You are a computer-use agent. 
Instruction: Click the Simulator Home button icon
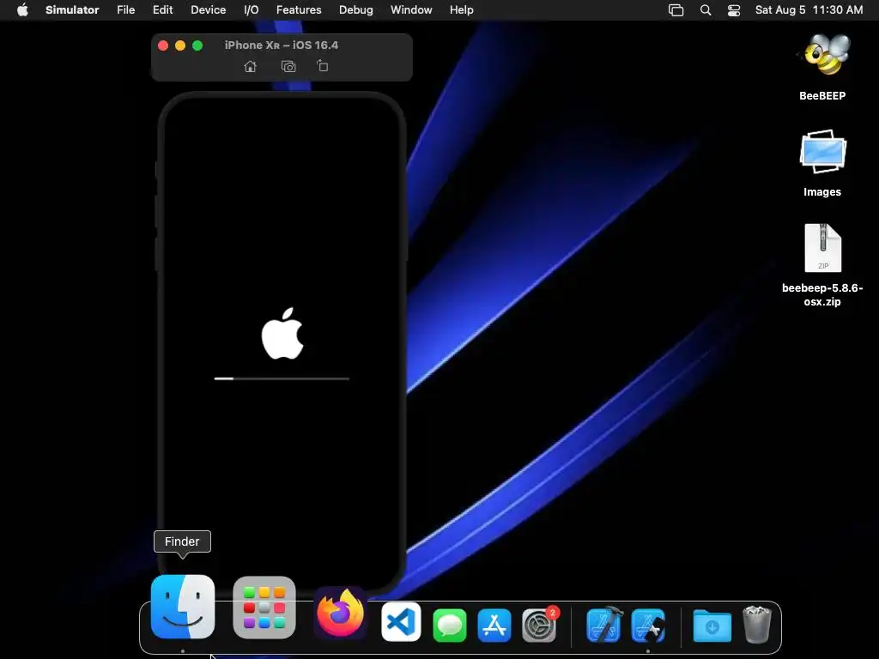[250, 67]
